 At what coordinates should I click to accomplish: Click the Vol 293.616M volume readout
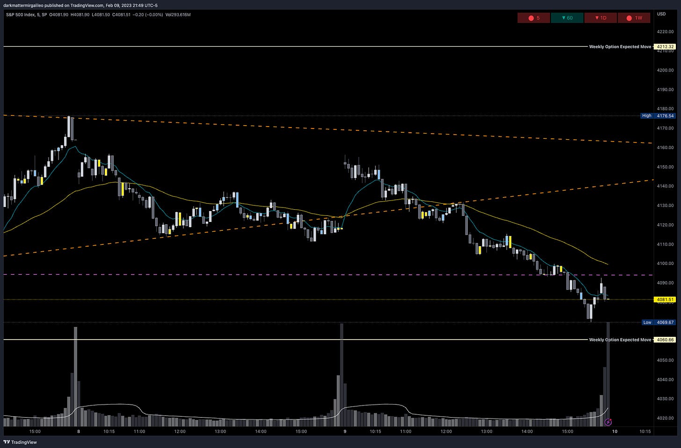[178, 14]
